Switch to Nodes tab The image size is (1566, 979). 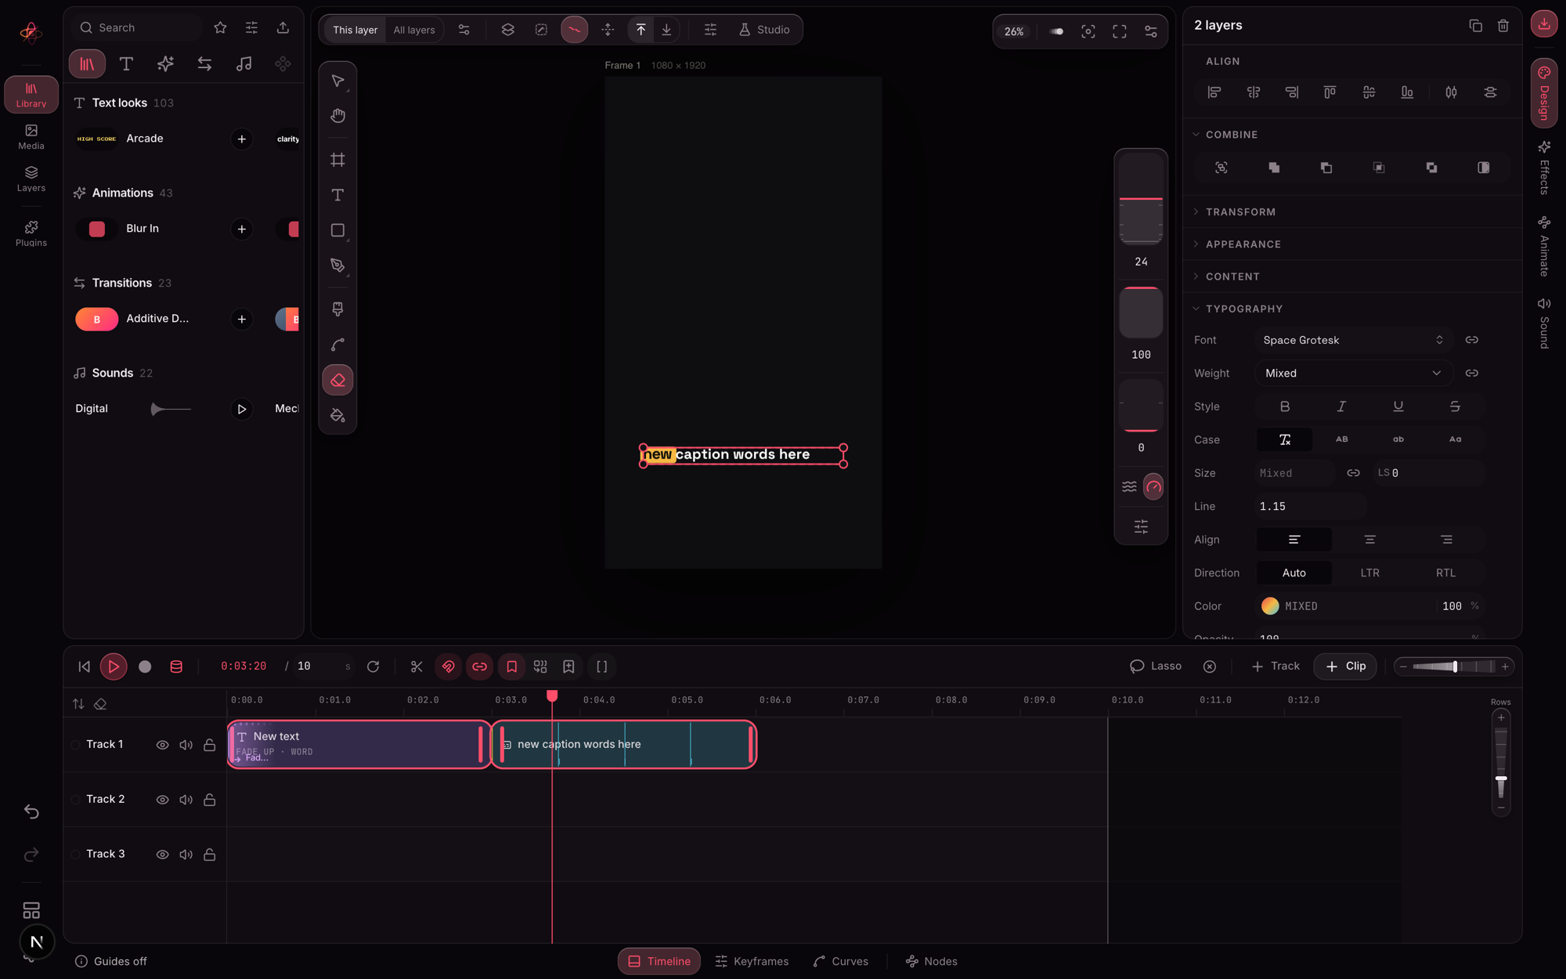pos(932,961)
